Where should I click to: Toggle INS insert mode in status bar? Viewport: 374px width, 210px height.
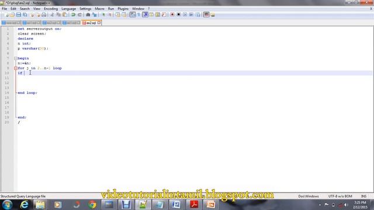(363, 196)
